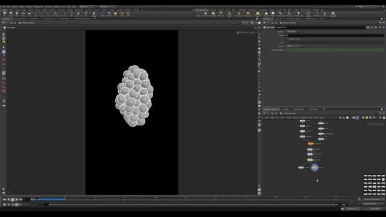Viewport: 386px width, 217px height.
Task: Select the Platonic Solids shelf tool
Action: pyautogui.click(x=94, y=14)
